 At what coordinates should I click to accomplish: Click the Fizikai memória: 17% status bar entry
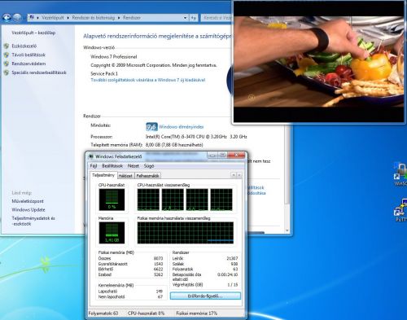pos(197,313)
